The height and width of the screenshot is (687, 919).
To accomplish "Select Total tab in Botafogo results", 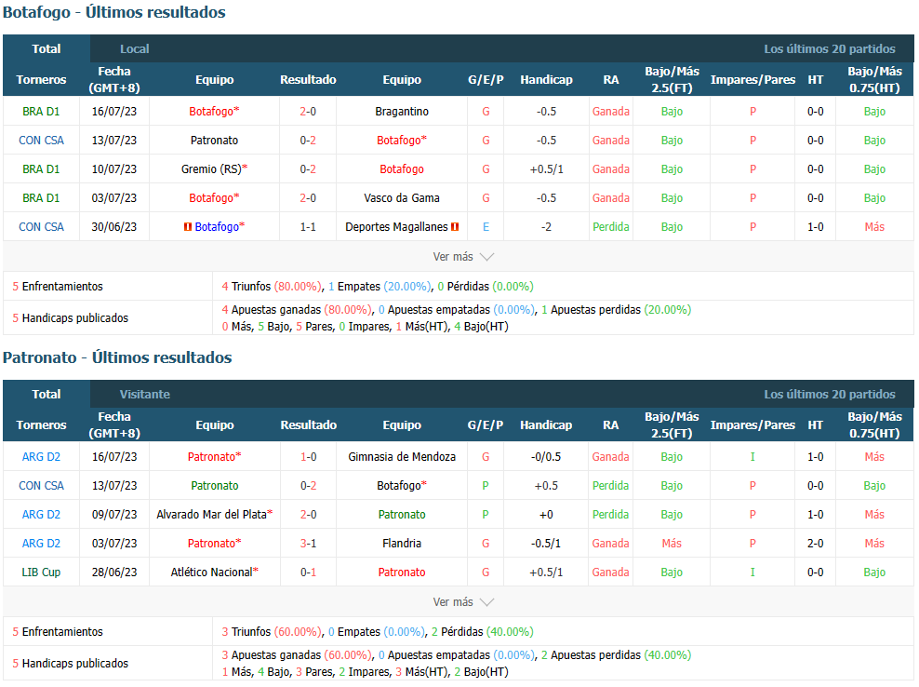I will (47, 48).
